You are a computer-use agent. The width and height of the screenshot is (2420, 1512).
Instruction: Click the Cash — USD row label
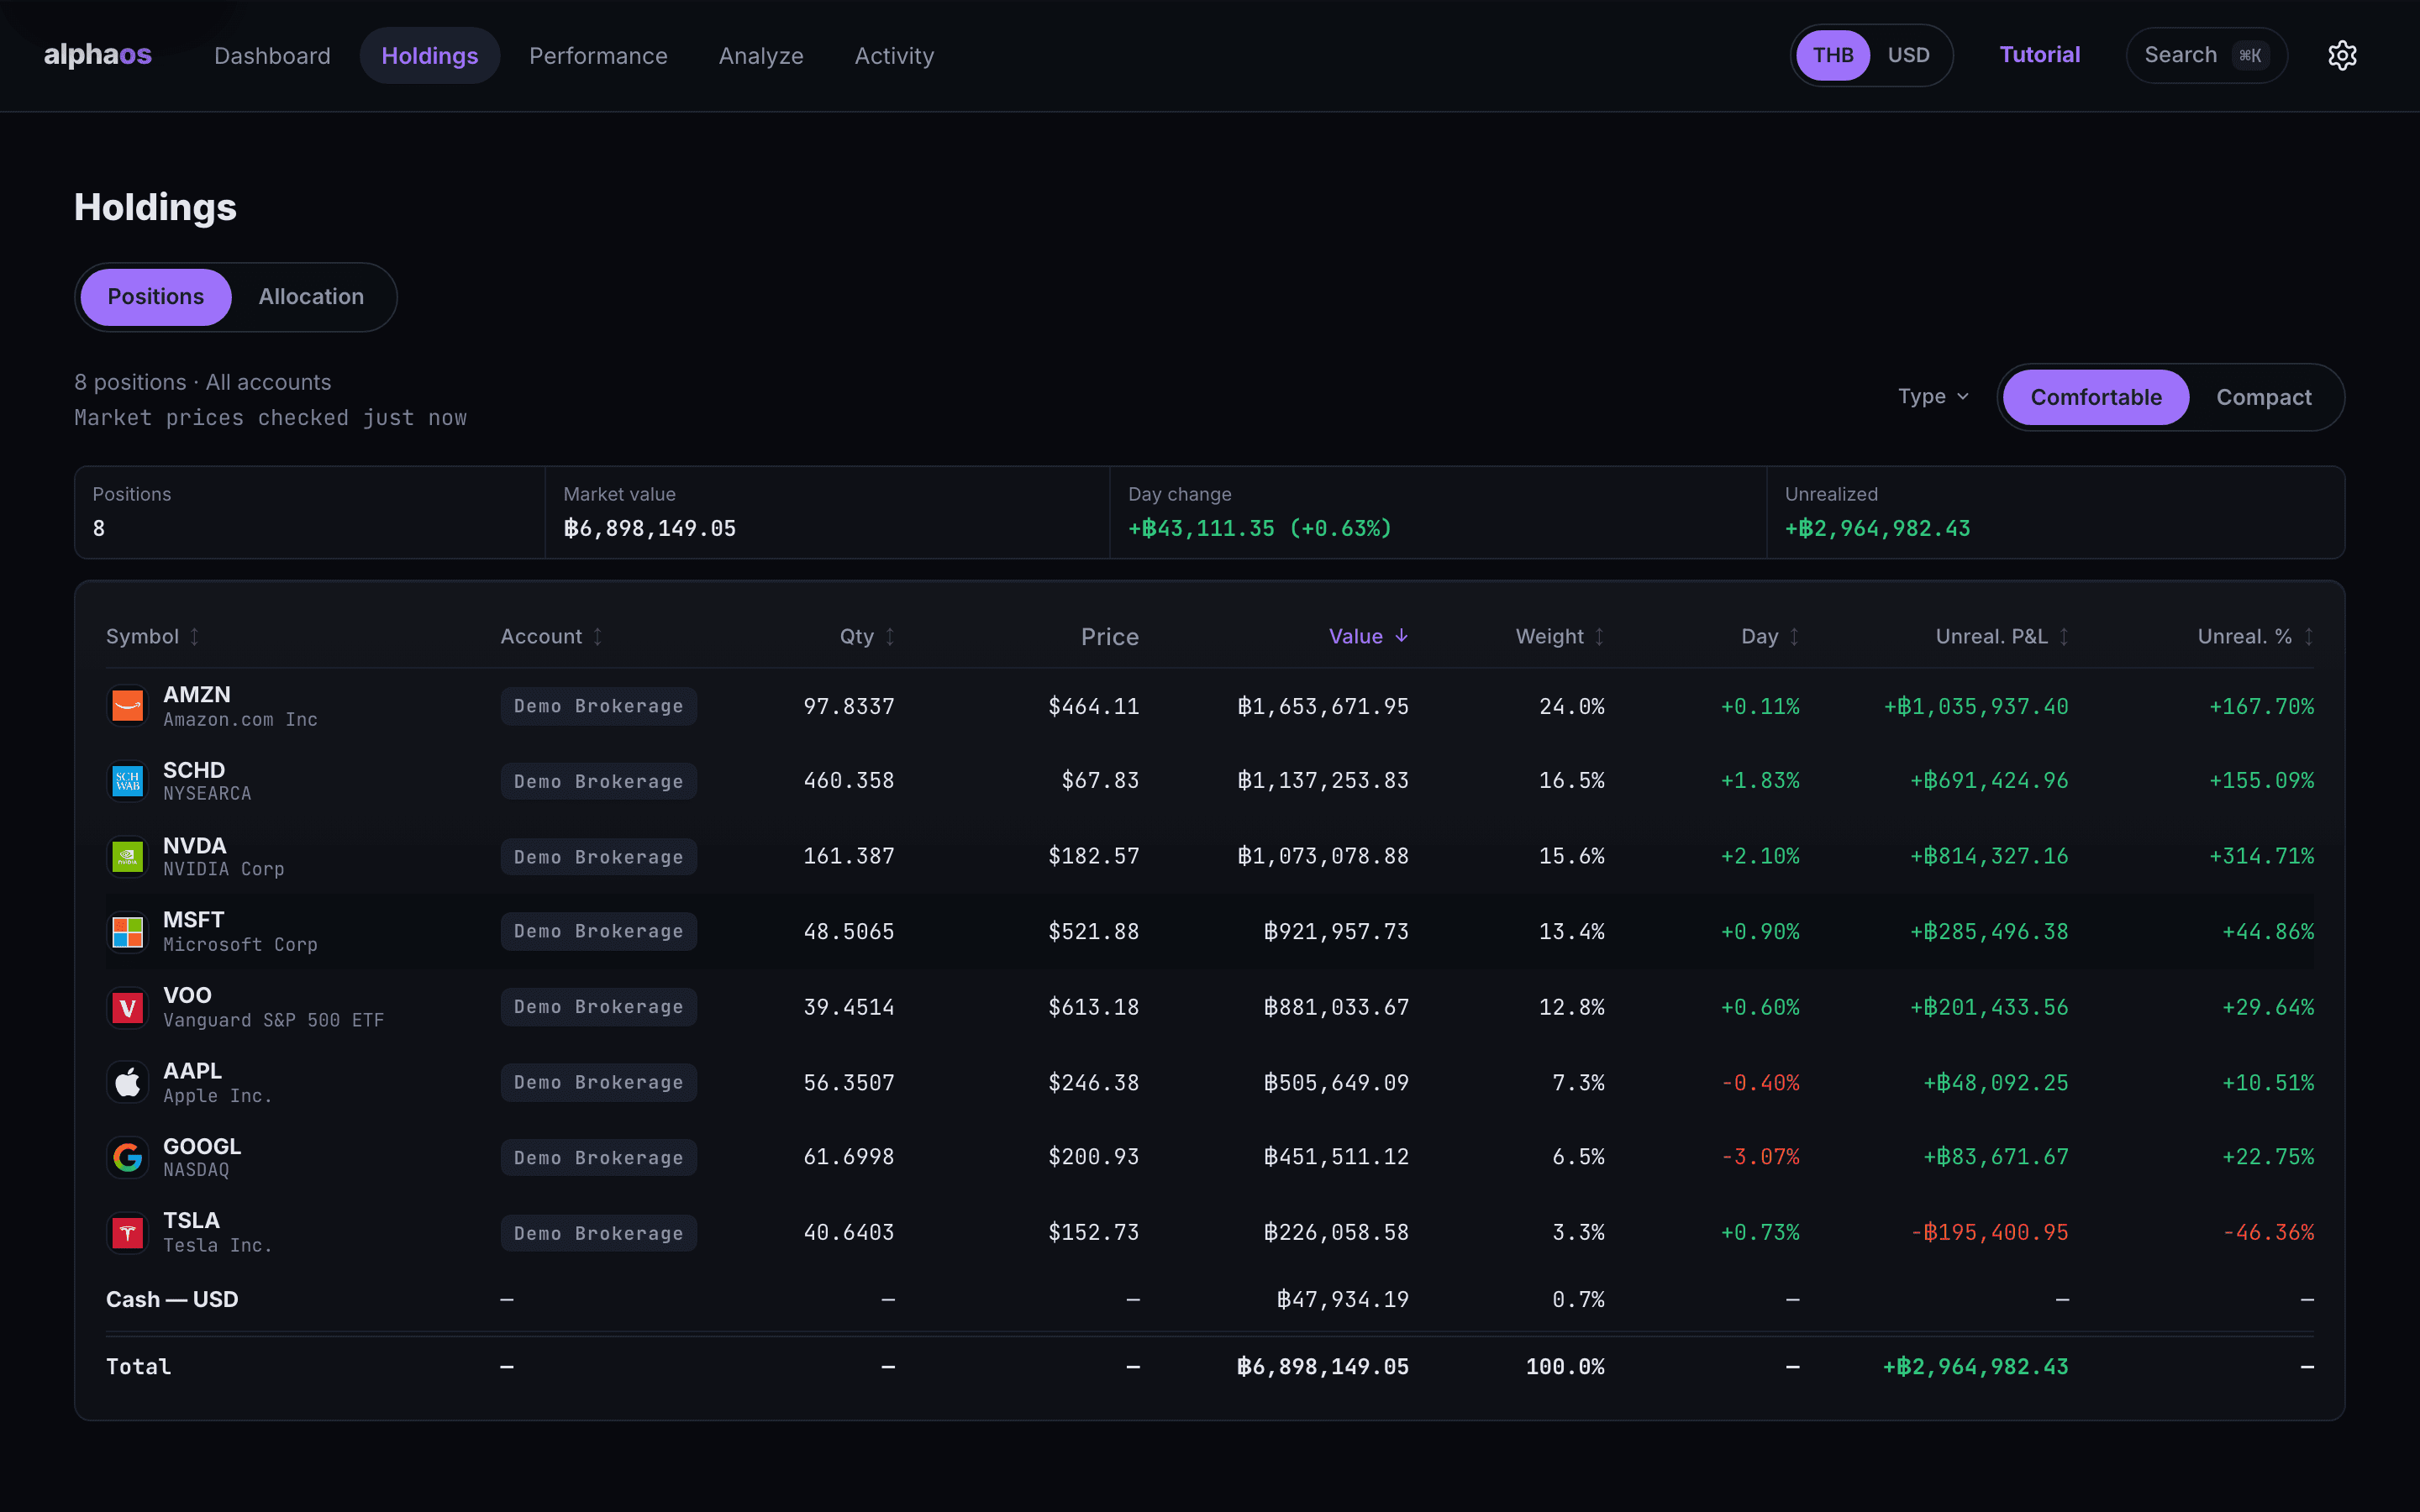(x=172, y=1299)
